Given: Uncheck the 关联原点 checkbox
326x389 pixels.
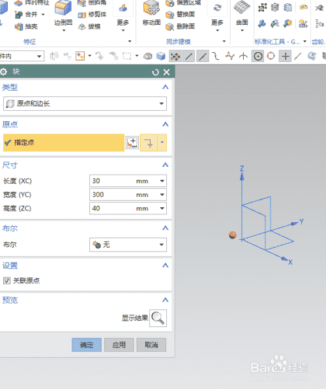Looking at the screenshot, I should coord(7,281).
